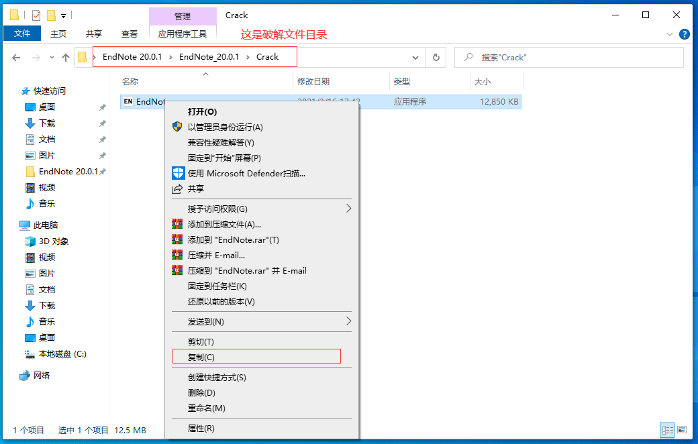
Task: Click the refresh icon beside address bar
Action: tap(436, 58)
